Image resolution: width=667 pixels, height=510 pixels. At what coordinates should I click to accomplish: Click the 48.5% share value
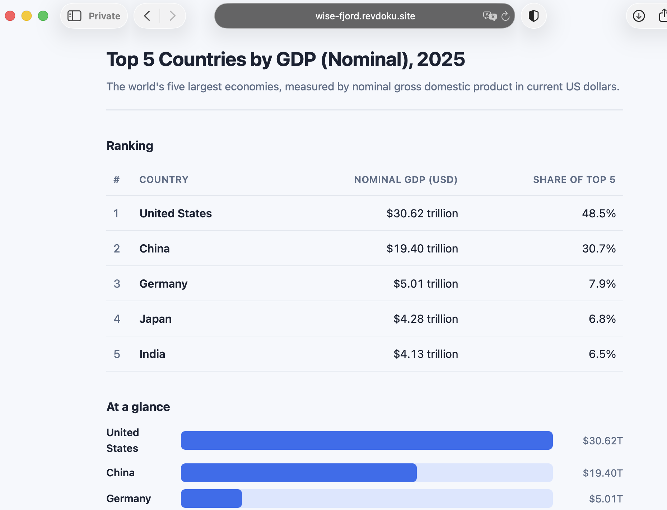(x=599, y=213)
